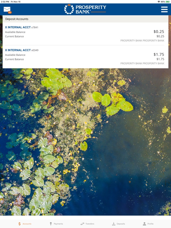The image size is (171, 228).
Task: Select the Accounts dollar icon
Action: pos(19,224)
